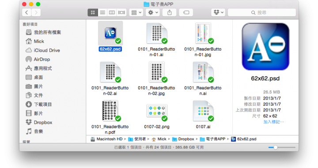The image size is (318, 168).
Task: Click 電子書APP in the path bar
Action: tap(213, 139)
